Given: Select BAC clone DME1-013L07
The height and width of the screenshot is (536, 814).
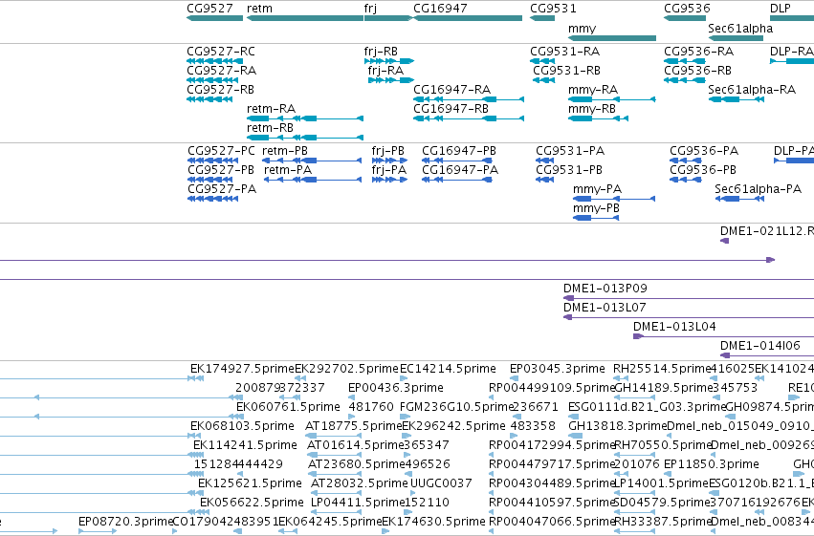Looking at the screenshot, I should (689, 317).
